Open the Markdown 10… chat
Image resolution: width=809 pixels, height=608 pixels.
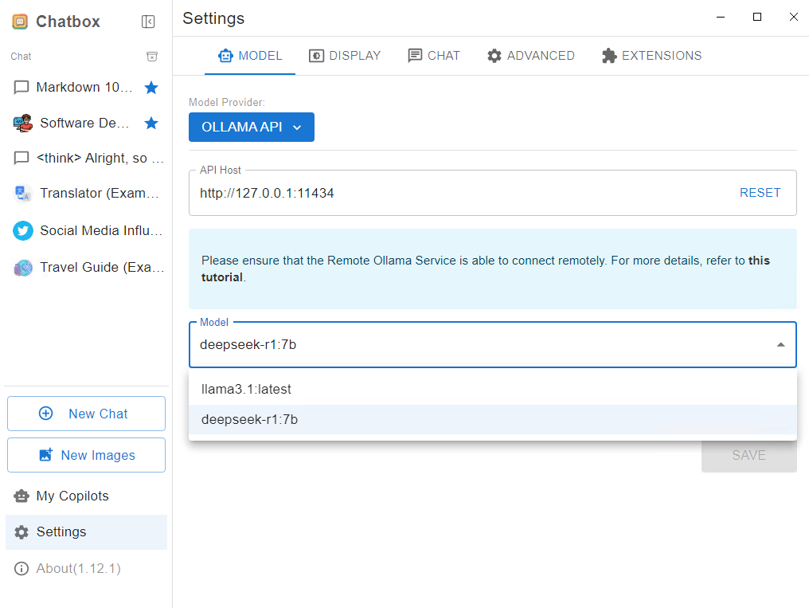[86, 87]
